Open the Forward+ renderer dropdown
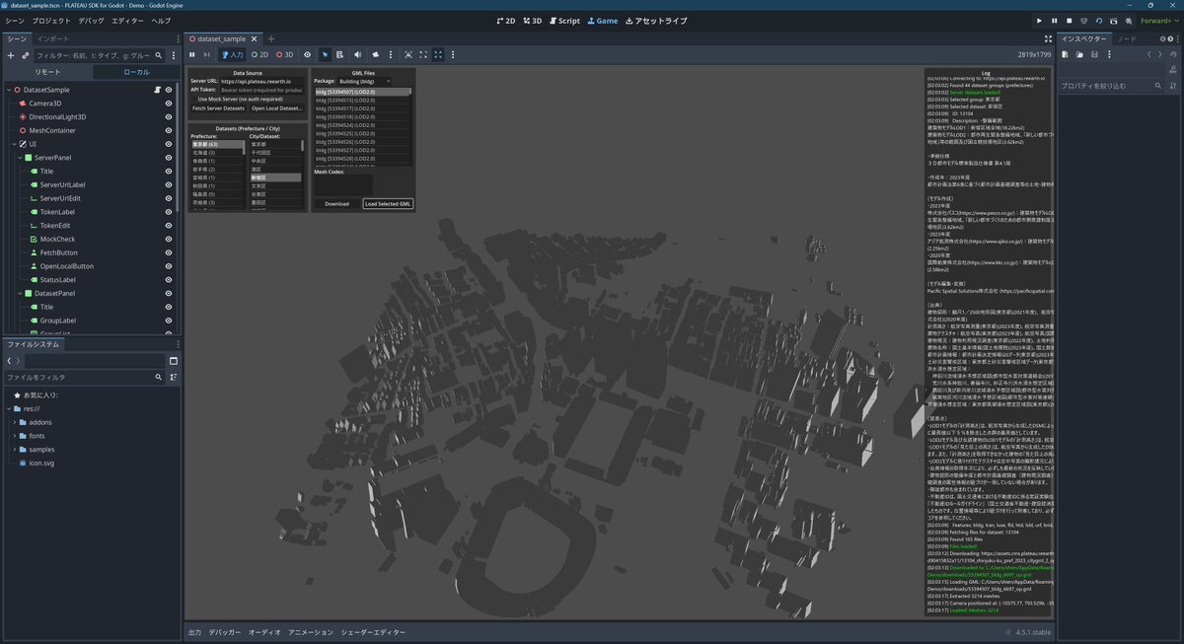 click(1155, 20)
